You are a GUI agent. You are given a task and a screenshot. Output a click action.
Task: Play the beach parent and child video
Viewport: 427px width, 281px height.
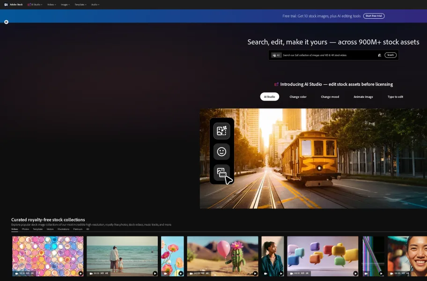click(155, 274)
